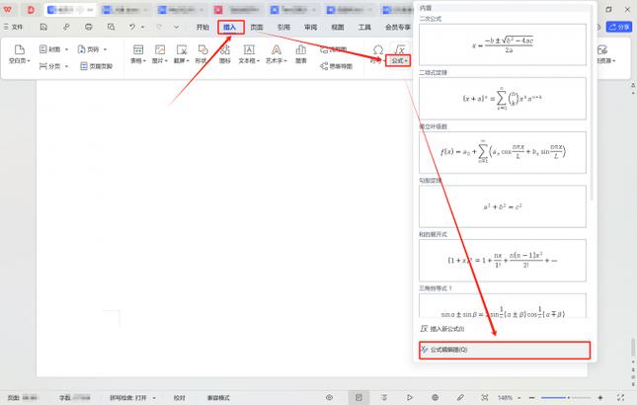Open the 艺术字 word art menu

[x=277, y=54]
